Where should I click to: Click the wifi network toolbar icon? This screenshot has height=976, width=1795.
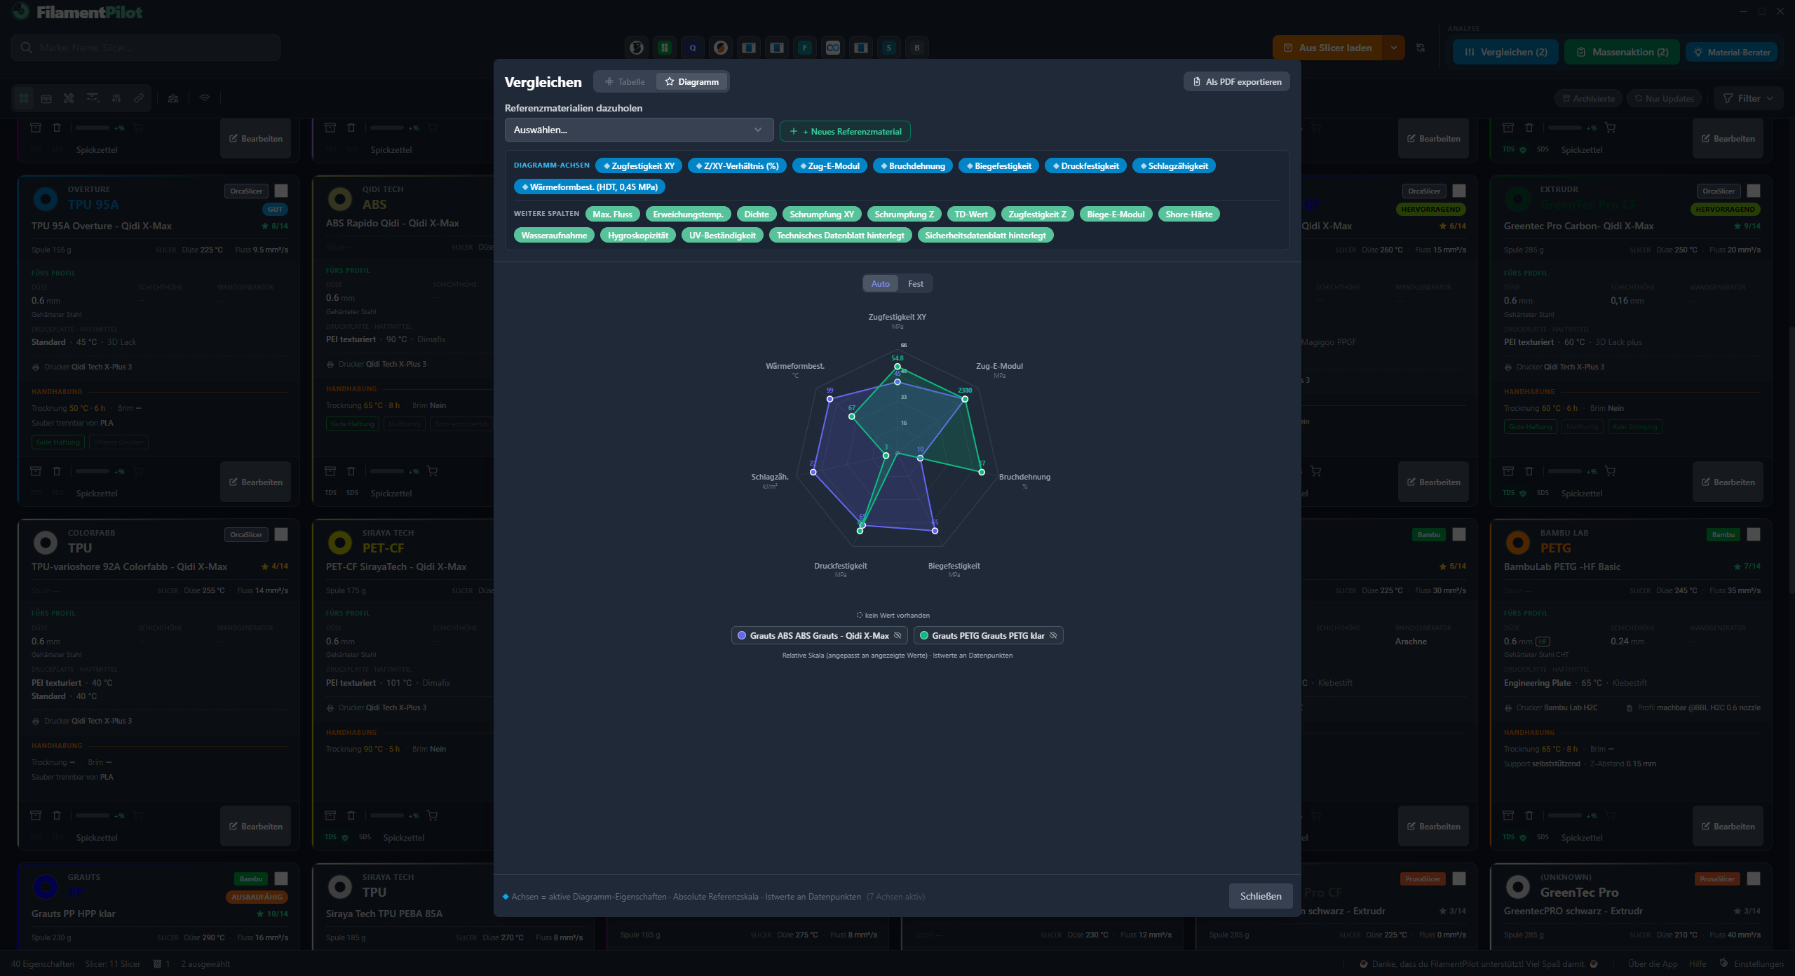click(205, 98)
